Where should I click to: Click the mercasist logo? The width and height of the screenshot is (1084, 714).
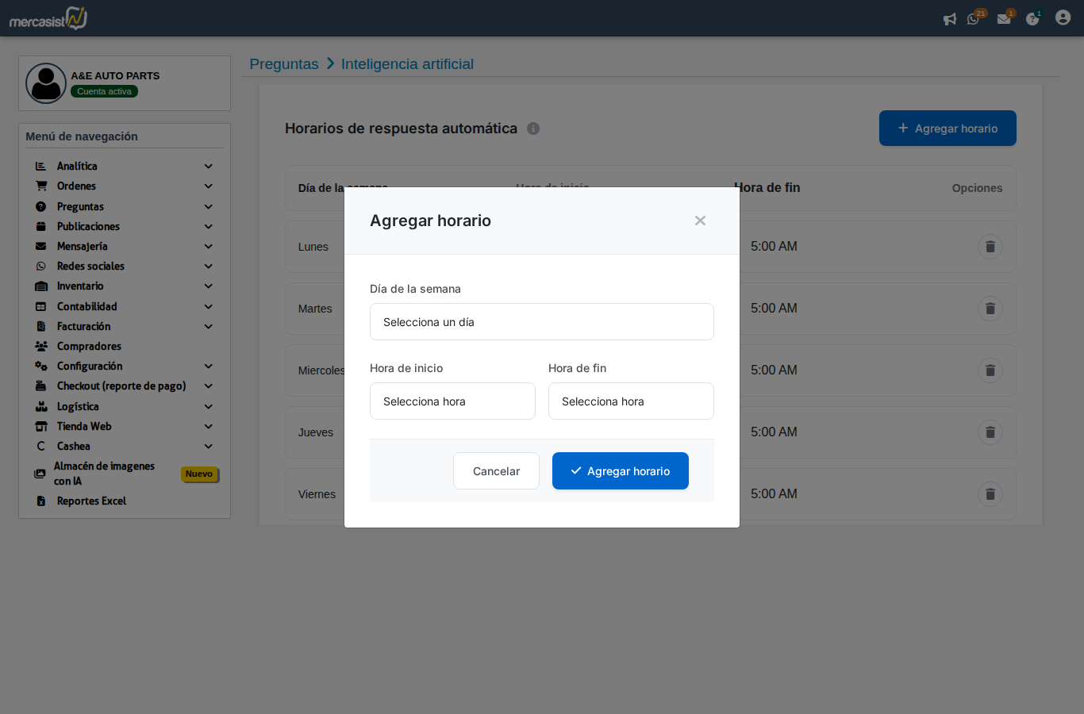(48, 18)
